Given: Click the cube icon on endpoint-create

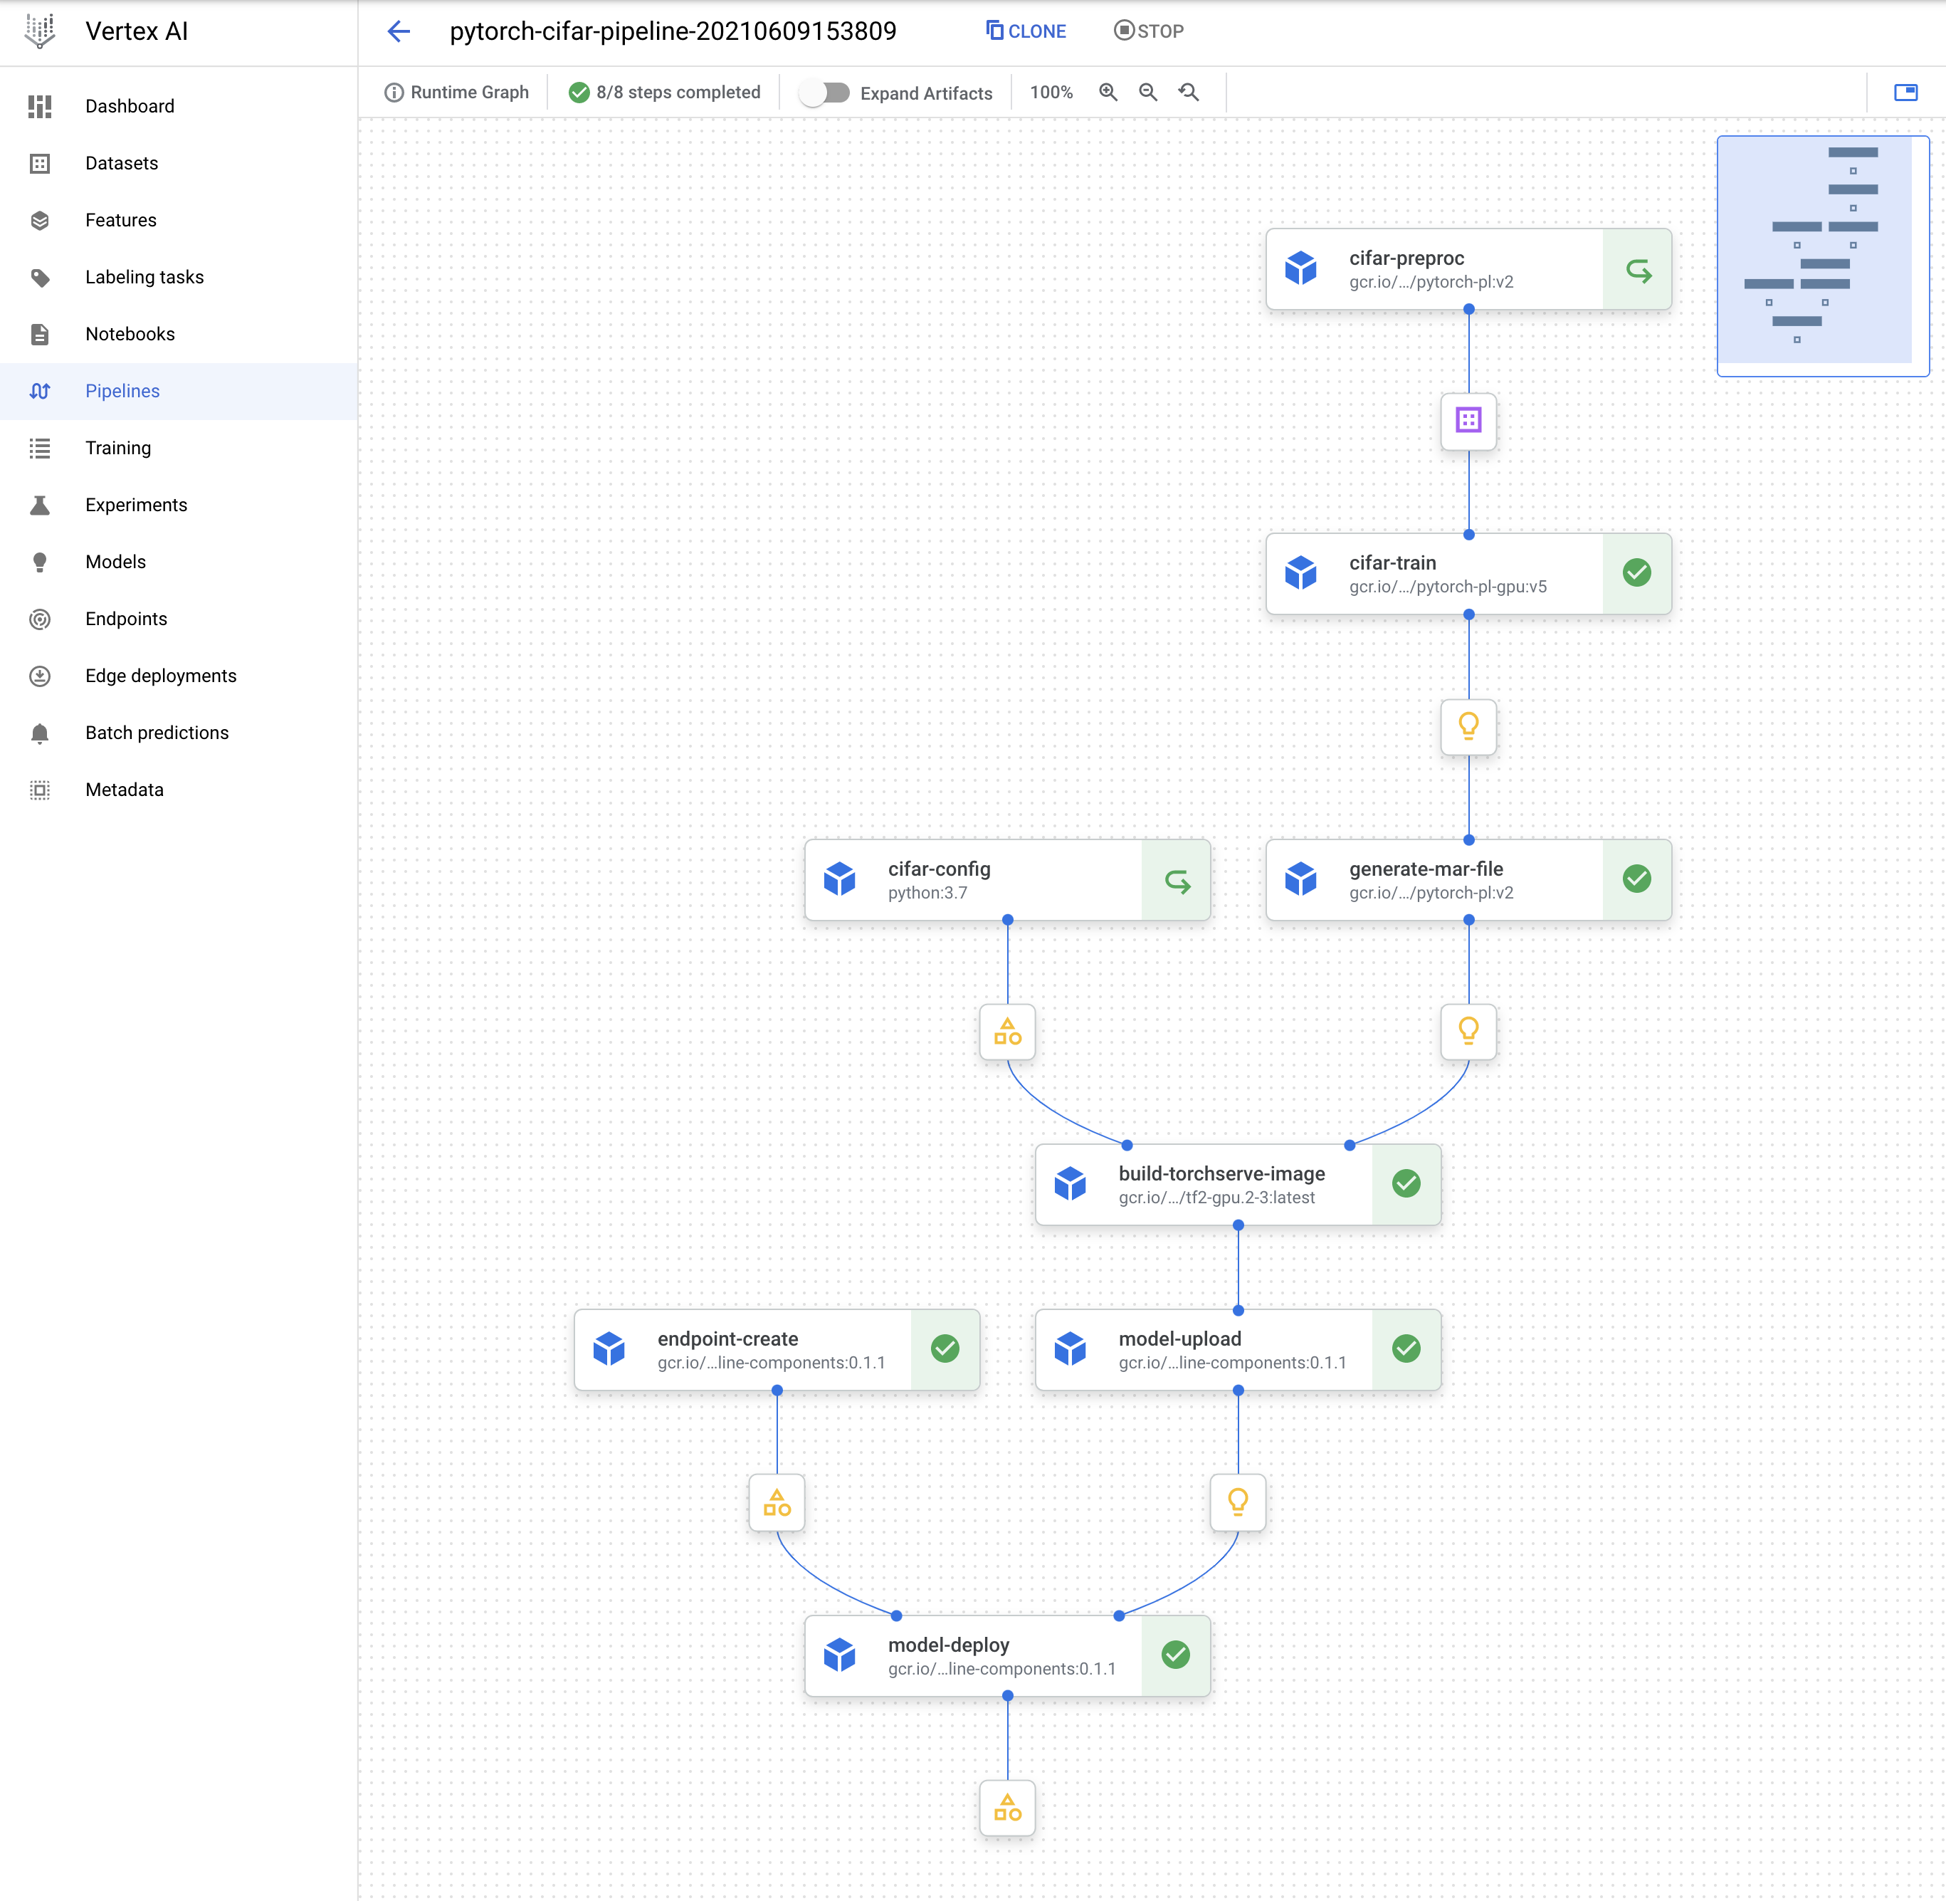Looking at the screenshot, I should (609, 1349).
